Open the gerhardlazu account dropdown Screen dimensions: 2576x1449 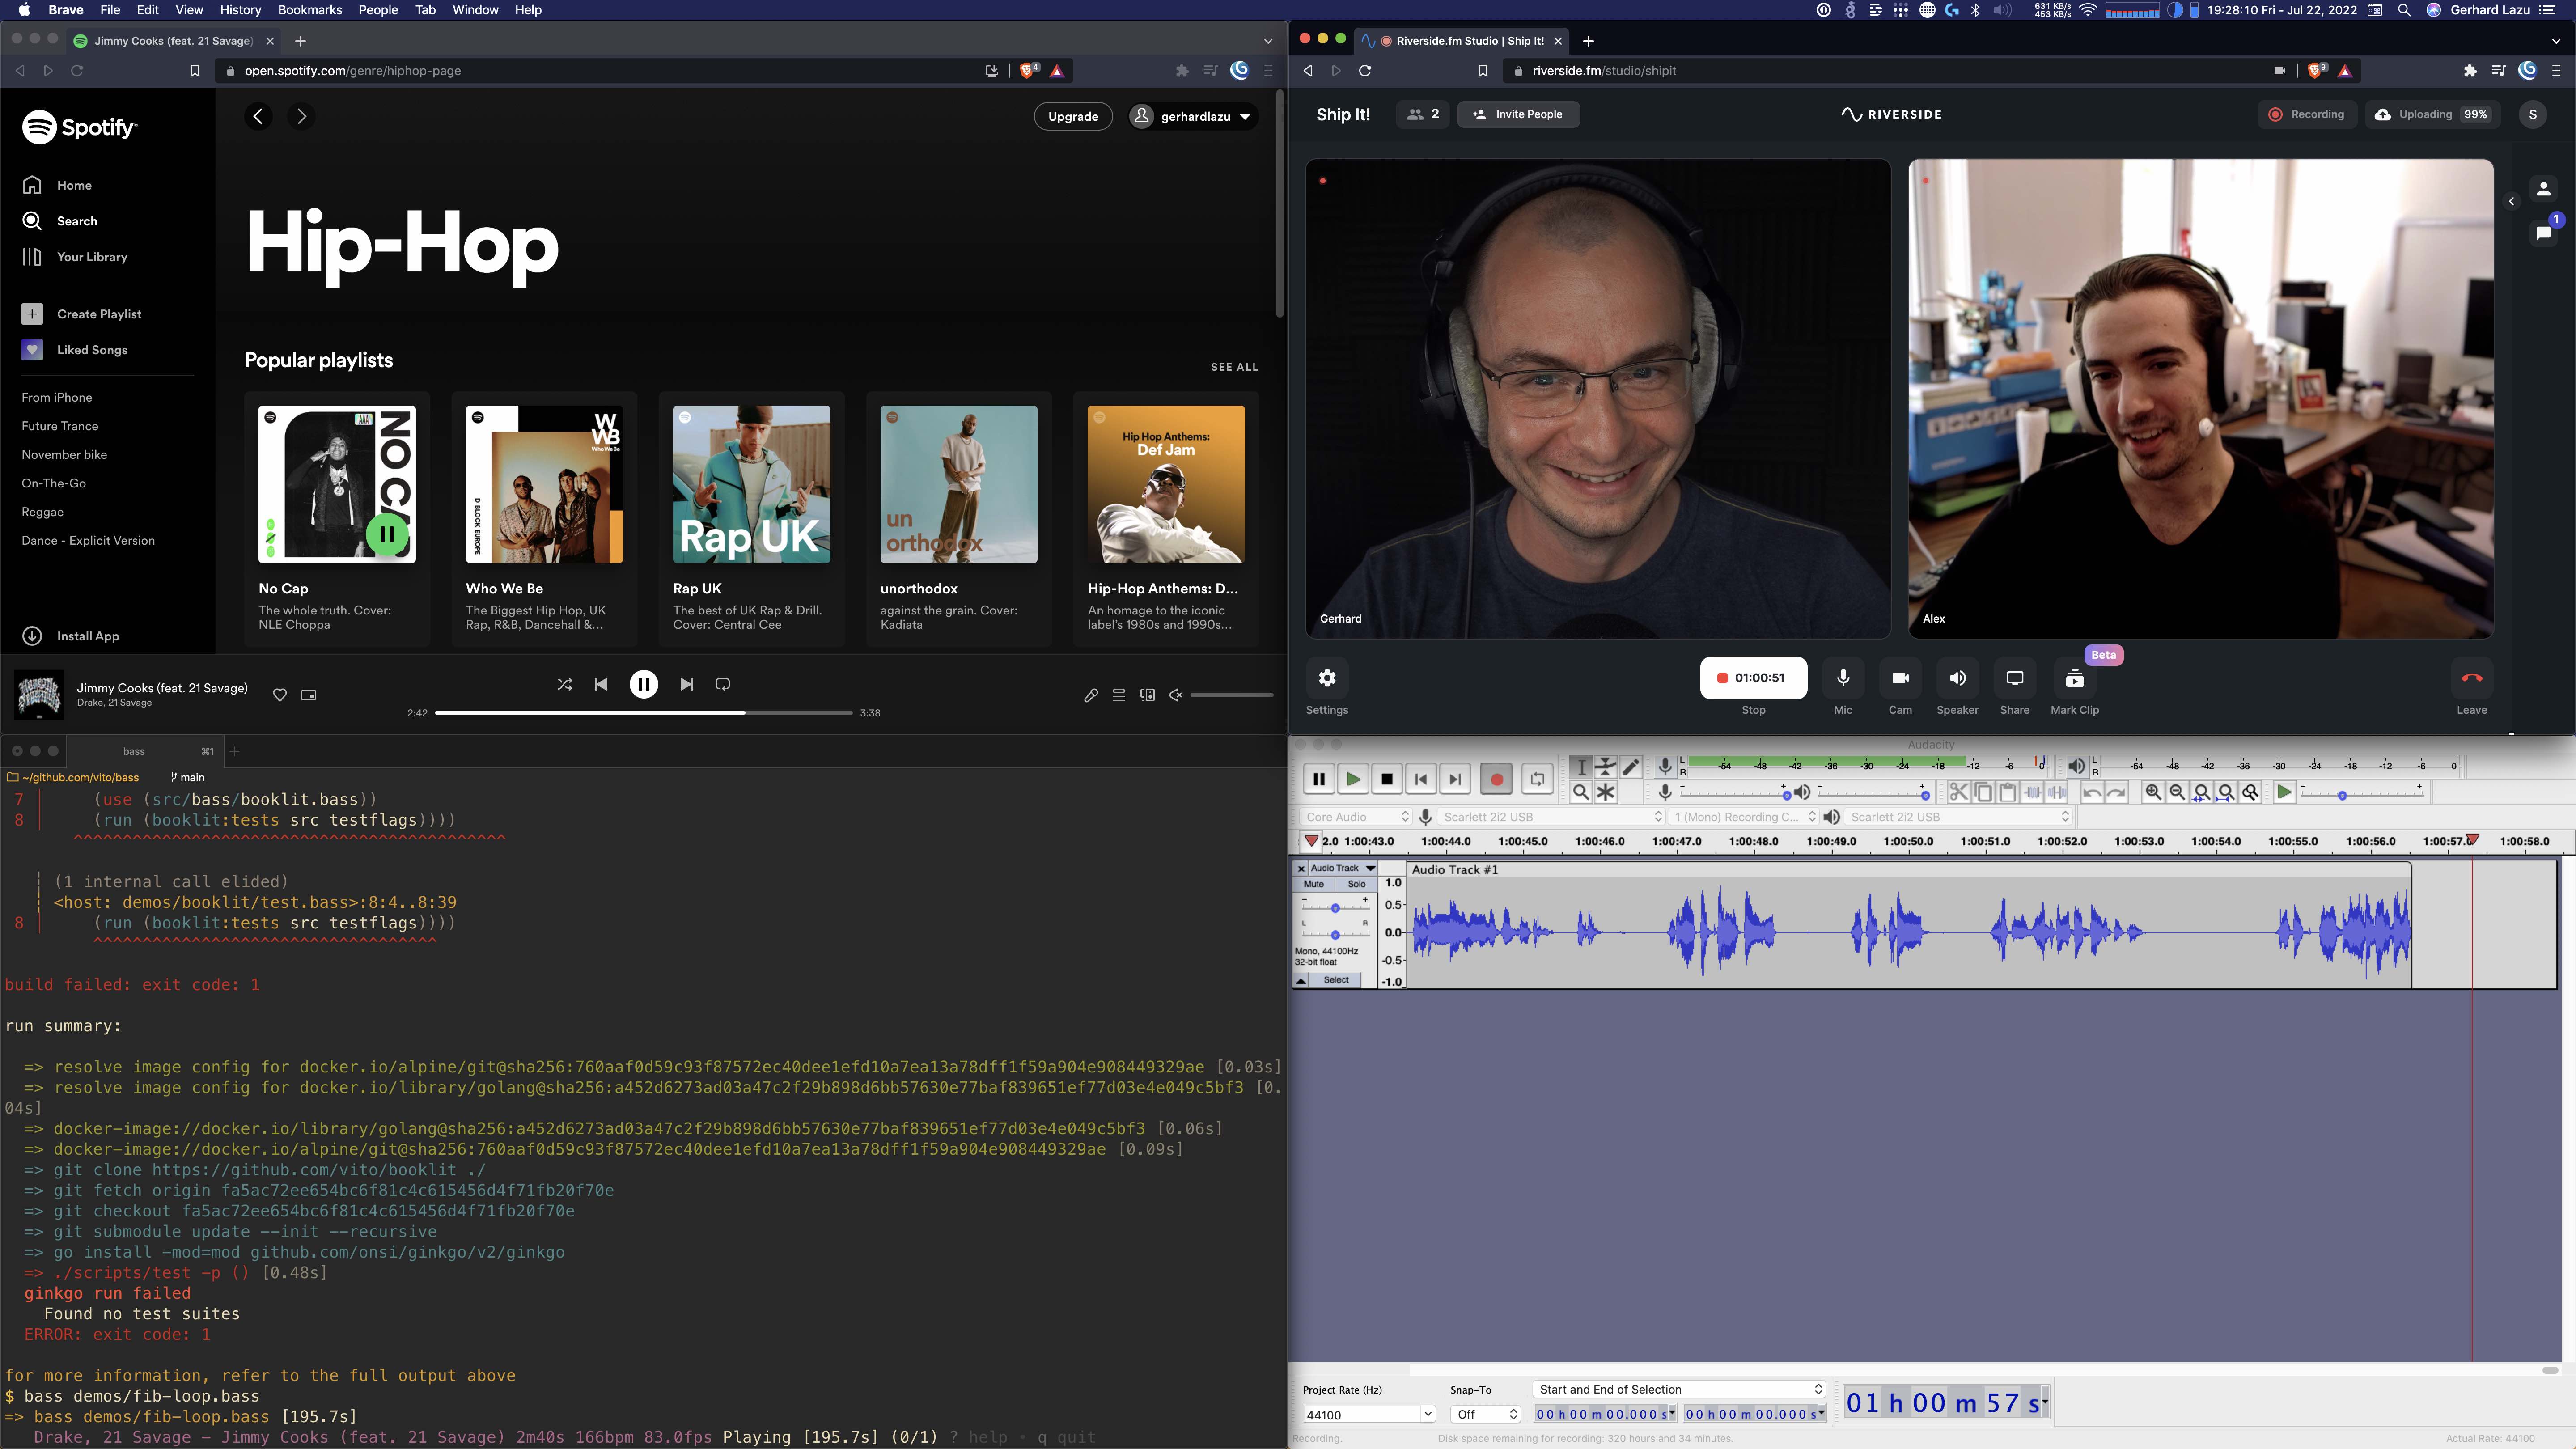pyautogui.click(x=1192, y=116)
